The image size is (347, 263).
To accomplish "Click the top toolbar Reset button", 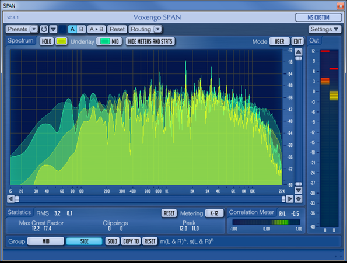I will point(117,29).
